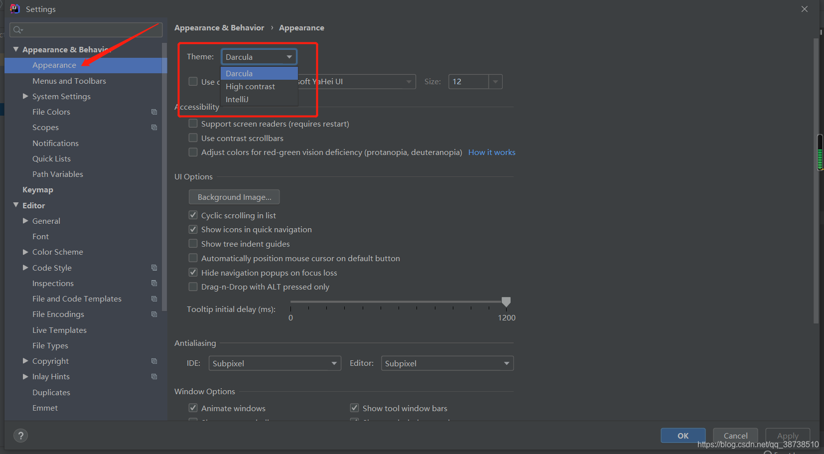Expand the Inlay Hints node
The image size is (824, 454).
coord(25,376)
